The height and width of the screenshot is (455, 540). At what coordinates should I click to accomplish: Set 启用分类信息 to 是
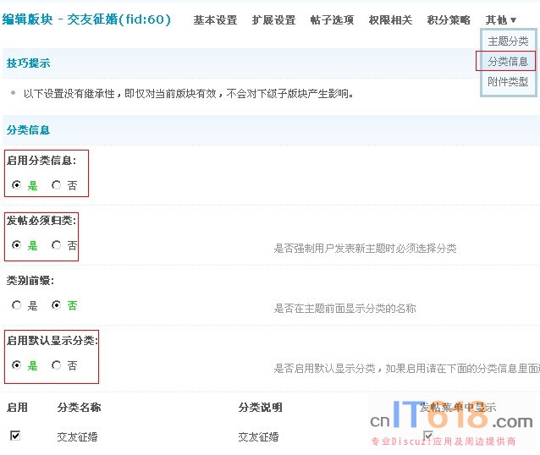[17, 185]
